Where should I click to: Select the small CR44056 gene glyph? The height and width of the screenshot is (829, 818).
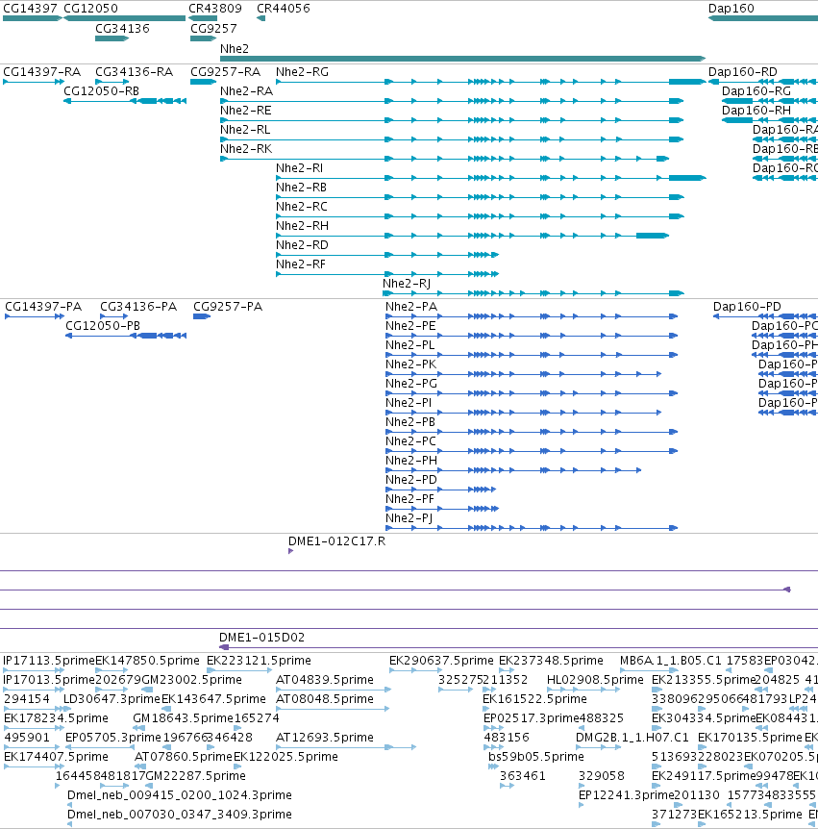[260, 18]
